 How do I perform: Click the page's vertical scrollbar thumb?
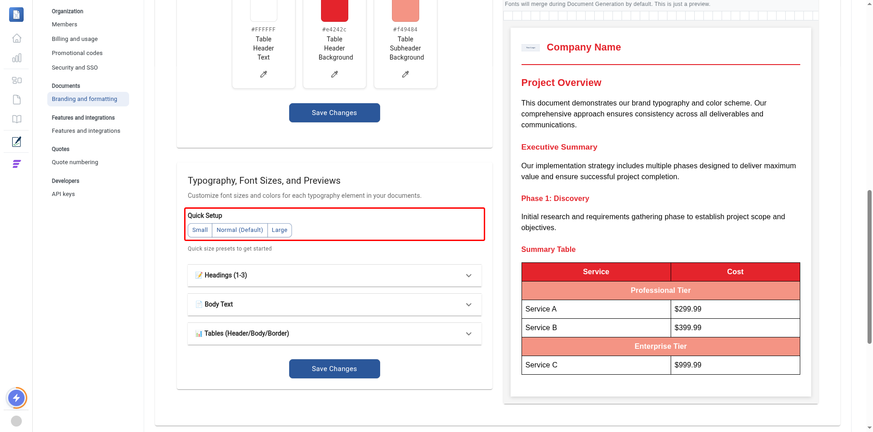pyautogui.click(x=869, y=267)
